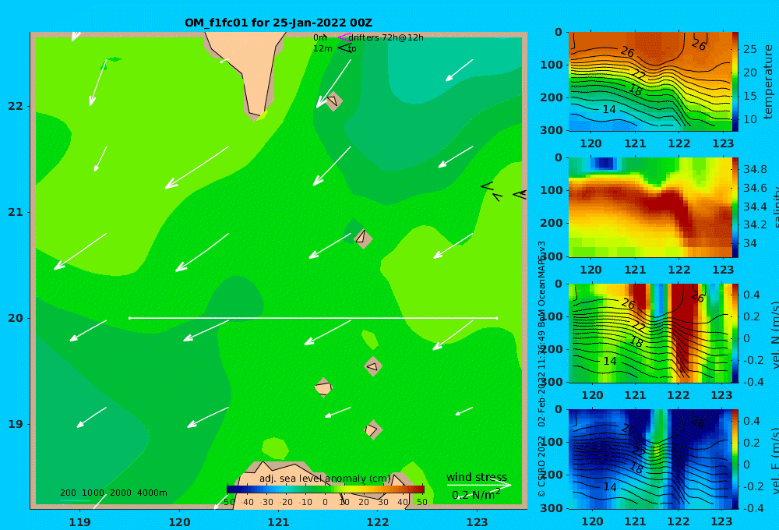
Task: Click the 100 depth tick on salinity plot
Action: click(x=552, y=190)
